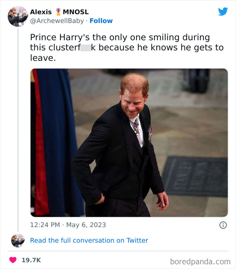
Task: Click the tweet text about Prince Harry
Action: tap(126, 47)
